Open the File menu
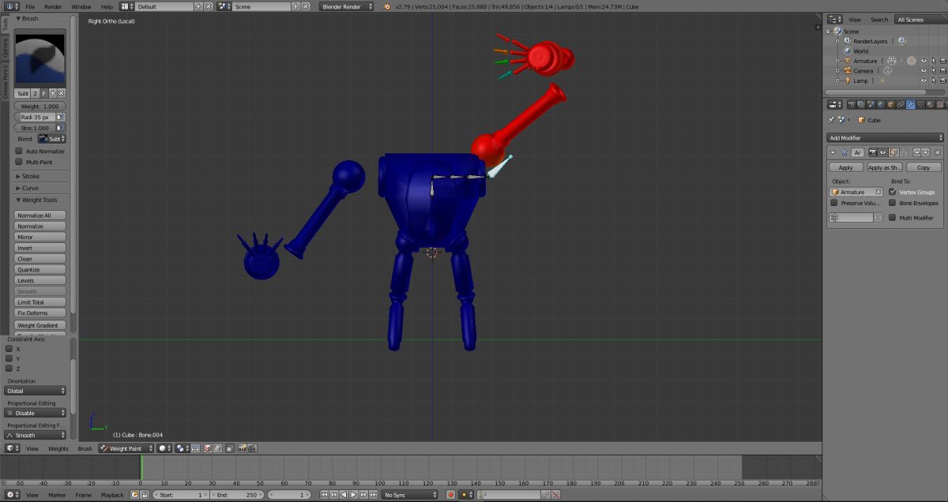 point(30,6)
